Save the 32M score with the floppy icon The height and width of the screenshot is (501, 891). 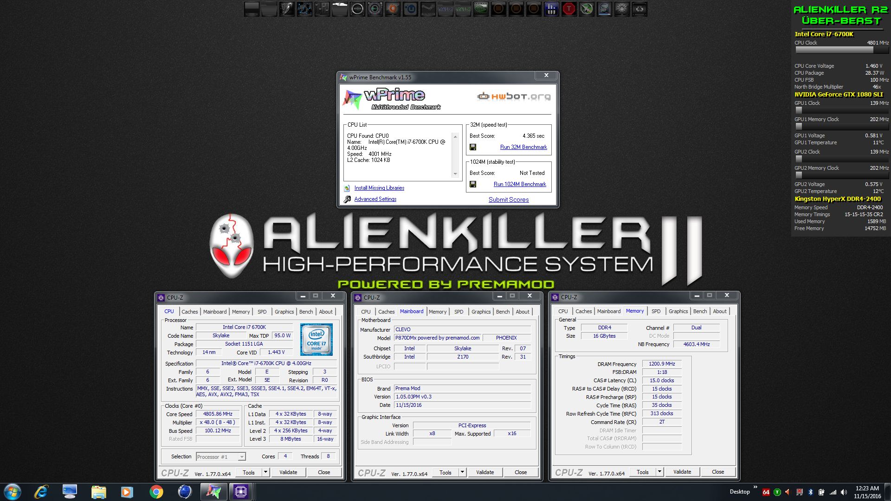pos(473,147)
